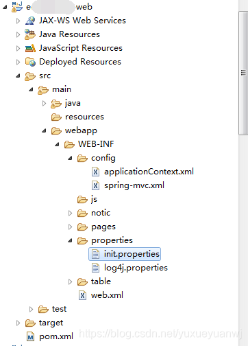Expand the JavaScript Resources node
This screenshot has height=346, width=248.
(x=18, y=48)
